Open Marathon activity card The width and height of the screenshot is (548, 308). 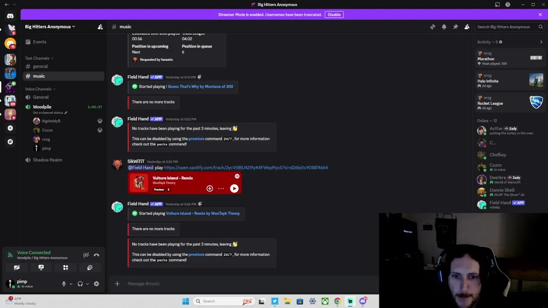click(x=510, y=58)
